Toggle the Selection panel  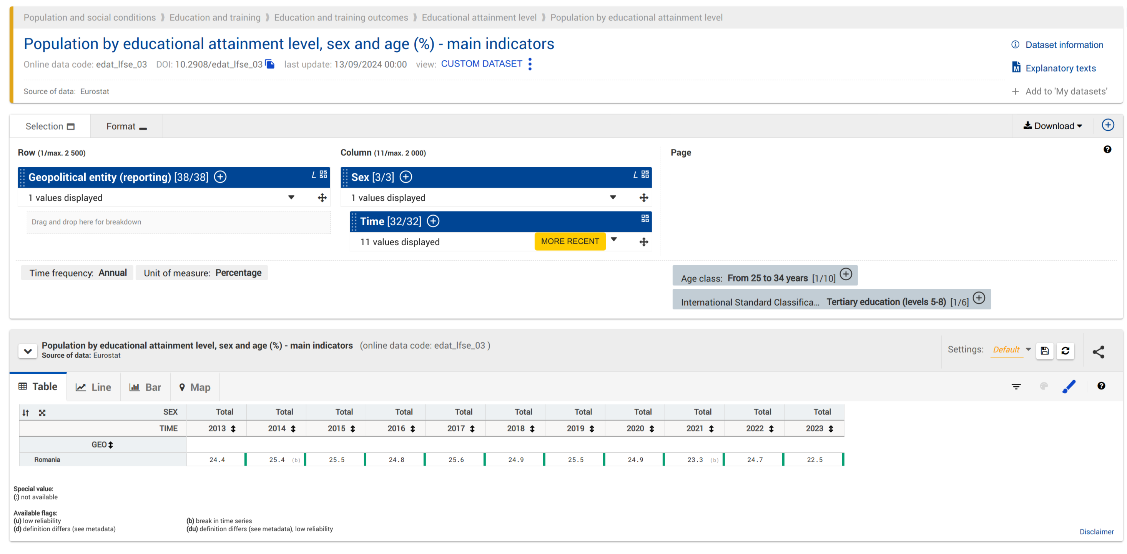pos(50,126)
